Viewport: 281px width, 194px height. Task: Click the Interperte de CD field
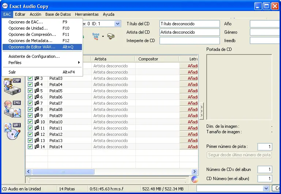(190, 41)
